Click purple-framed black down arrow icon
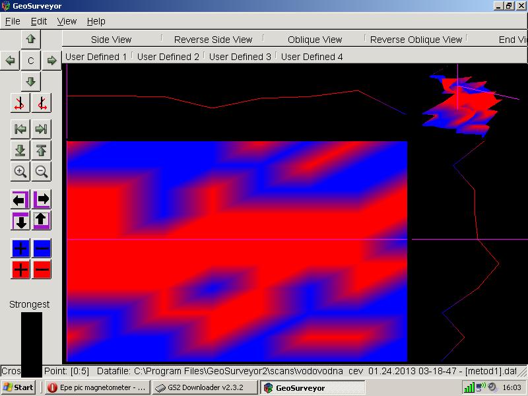528x396 pixels. tap(20, 220)
